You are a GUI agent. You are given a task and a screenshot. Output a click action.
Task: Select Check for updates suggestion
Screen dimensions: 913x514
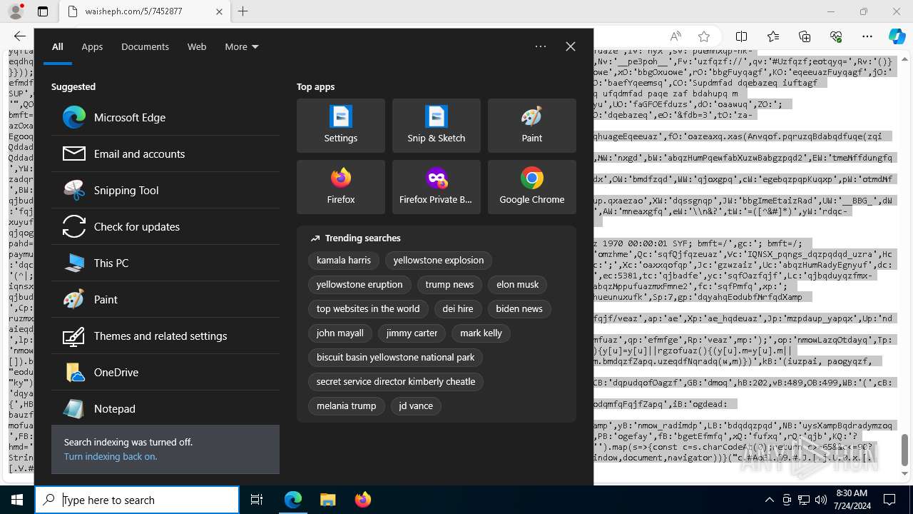coord(165,226)
